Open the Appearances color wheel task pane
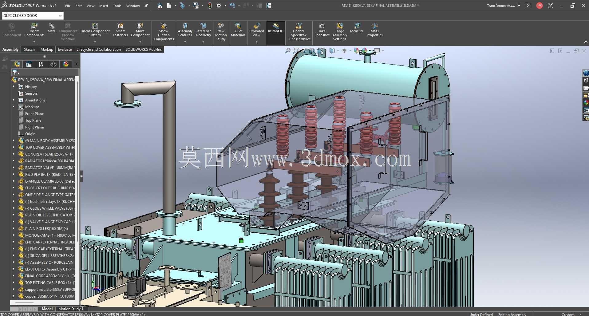 (x=586, y=103)
